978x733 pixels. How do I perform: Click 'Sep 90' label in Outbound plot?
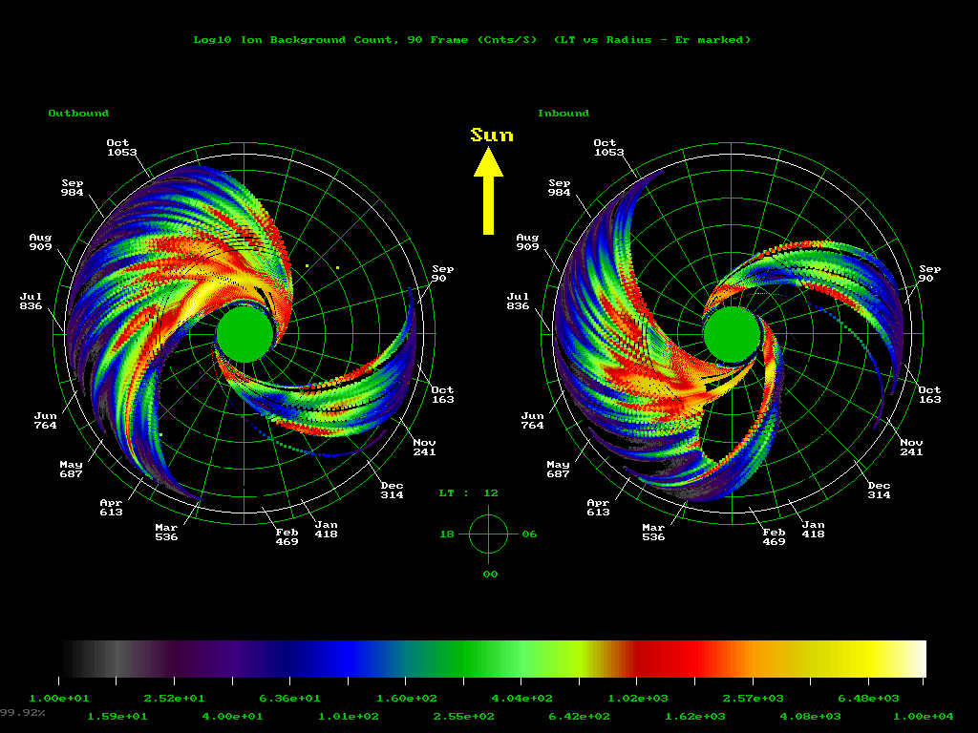click(x=442, y=274)
